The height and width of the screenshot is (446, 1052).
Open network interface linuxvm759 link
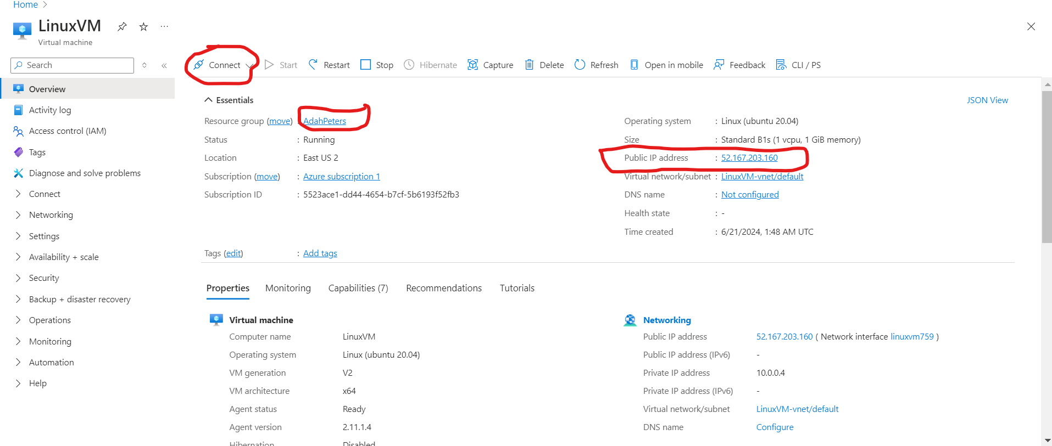[x=912, y=336]
